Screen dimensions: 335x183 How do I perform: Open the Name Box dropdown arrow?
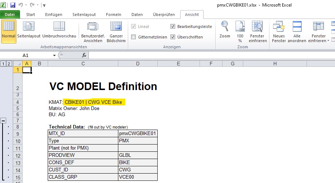click(x=54, y=56)
